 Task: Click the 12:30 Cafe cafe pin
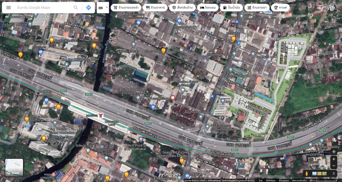[44, 138]
